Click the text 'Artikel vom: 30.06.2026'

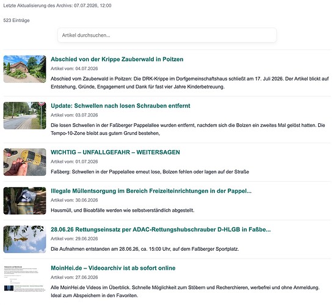click(x=74, y=200)
